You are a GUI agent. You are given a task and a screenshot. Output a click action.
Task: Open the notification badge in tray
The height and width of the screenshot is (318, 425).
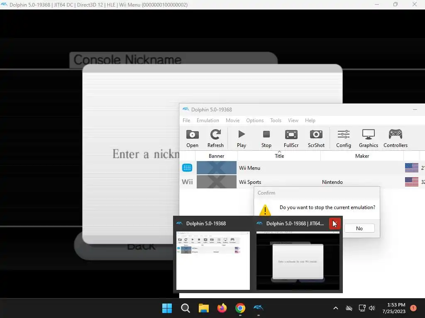point(413,308)
